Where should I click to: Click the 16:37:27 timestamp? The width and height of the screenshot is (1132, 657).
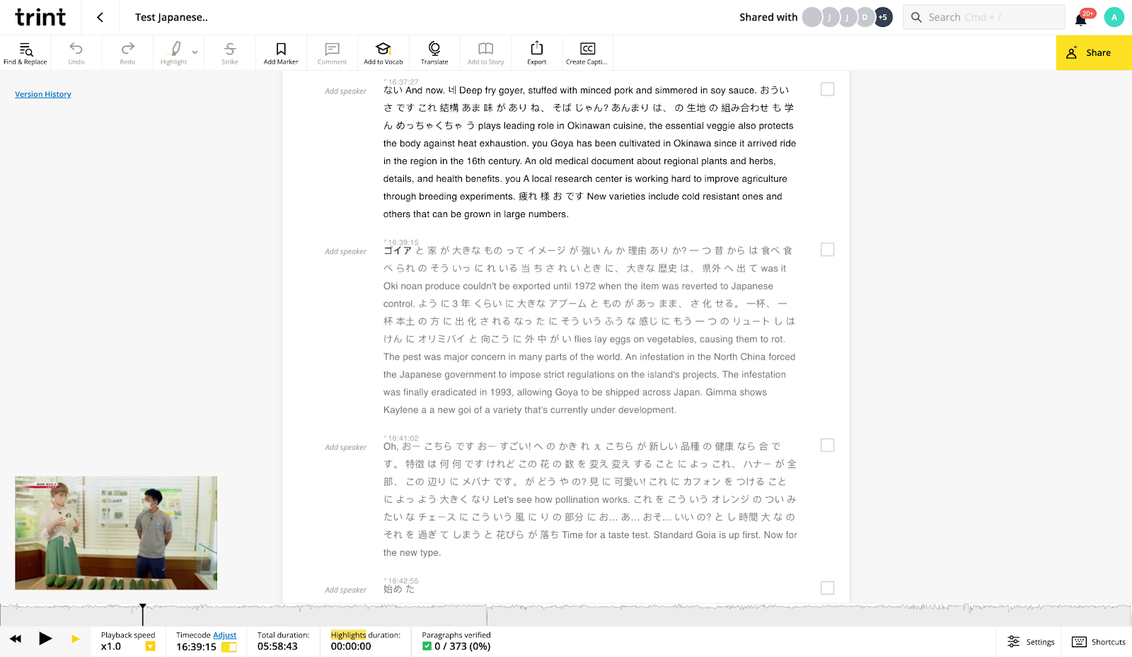(403, 82)
